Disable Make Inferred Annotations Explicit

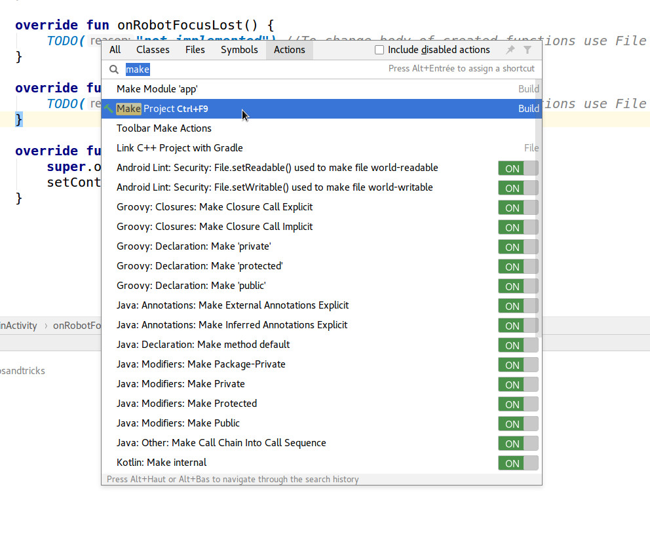[518, 326]
